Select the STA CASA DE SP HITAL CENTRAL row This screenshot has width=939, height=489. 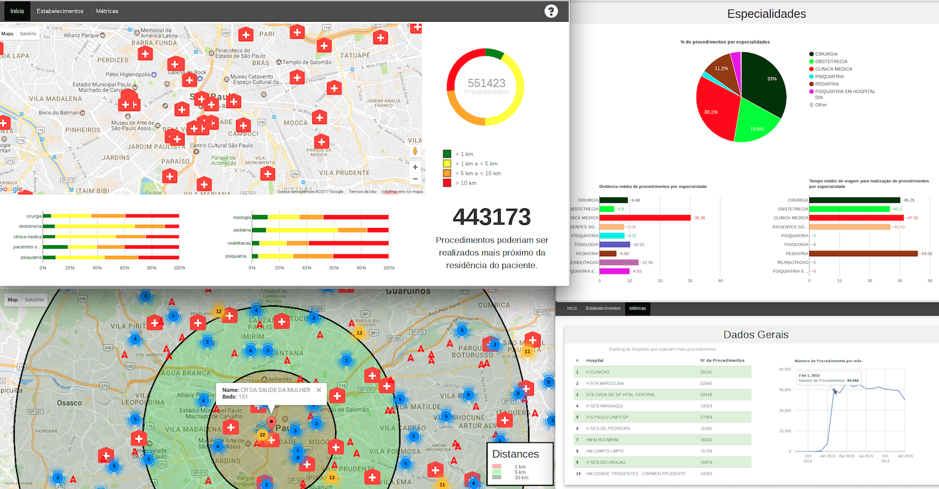(x=662, y=394)
